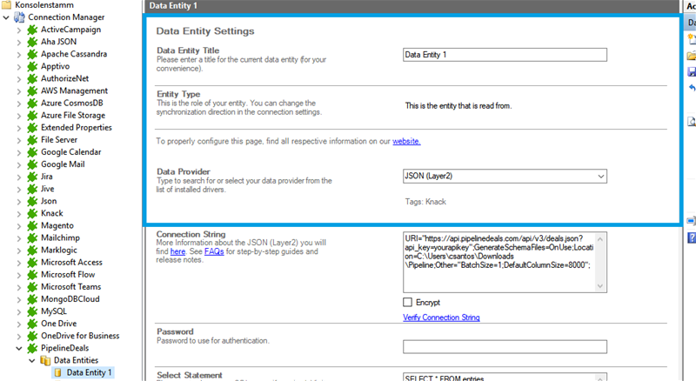
Task: Click the ActiveCampaign connection icon
Action: click(x=33, y=30)
